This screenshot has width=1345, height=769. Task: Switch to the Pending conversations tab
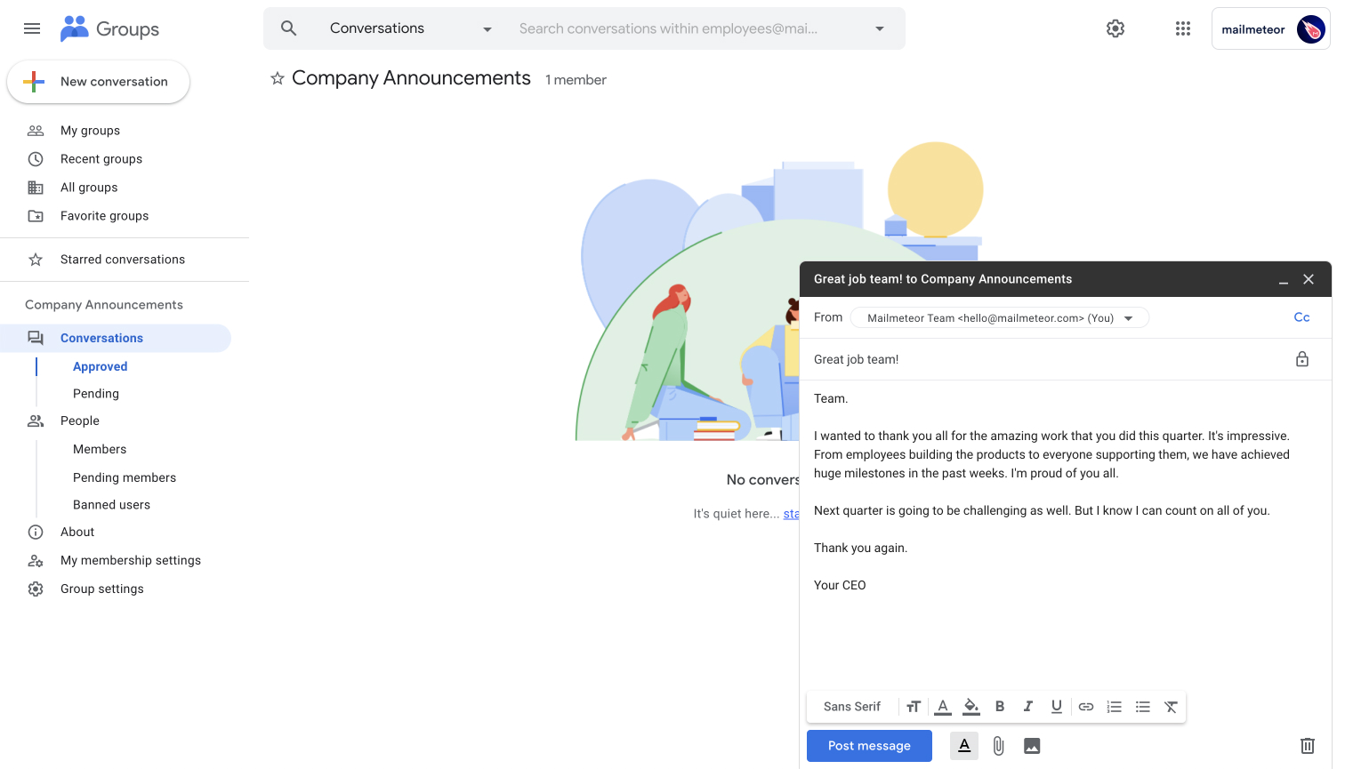tap(95, 393)
